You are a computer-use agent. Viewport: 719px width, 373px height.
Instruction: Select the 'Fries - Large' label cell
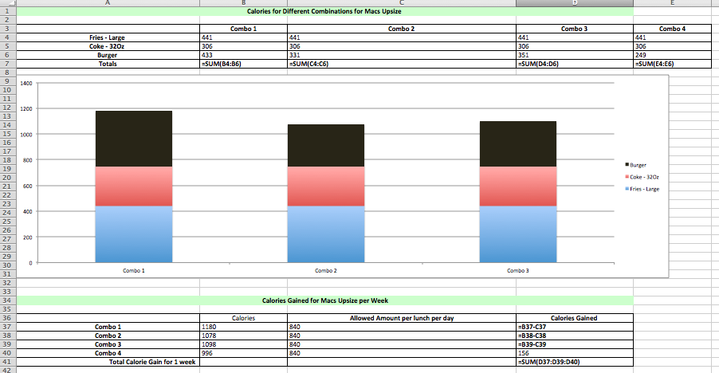coord(108,37)
